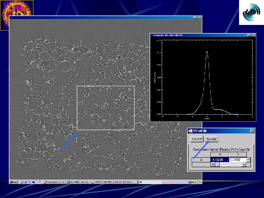Close the histogram ROI window
Image resolution: width=264 pixels, height=198 pixels.
253,35
